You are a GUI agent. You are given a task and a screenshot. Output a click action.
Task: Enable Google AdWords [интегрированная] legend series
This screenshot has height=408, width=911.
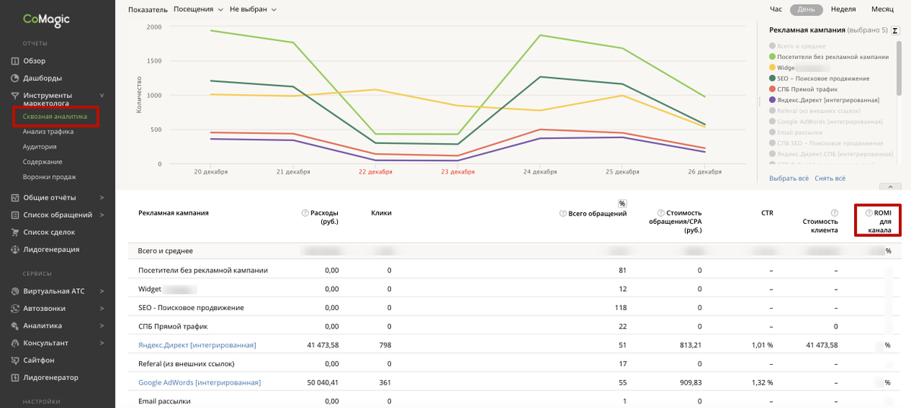(x=826, y=121)
